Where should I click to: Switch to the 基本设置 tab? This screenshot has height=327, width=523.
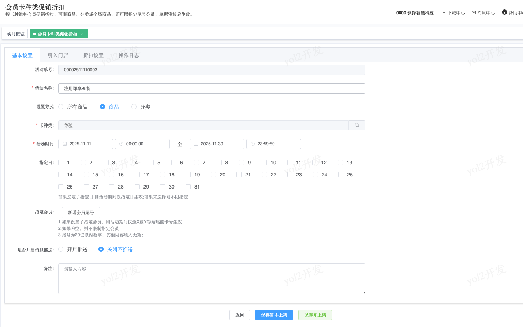22,56
